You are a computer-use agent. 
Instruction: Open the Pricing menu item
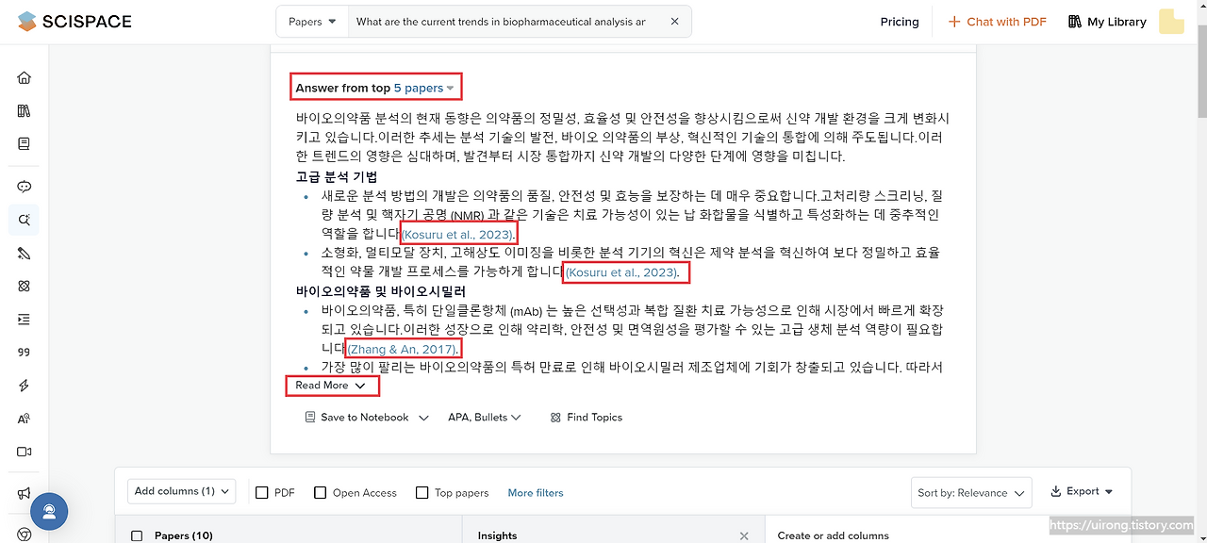899,21
